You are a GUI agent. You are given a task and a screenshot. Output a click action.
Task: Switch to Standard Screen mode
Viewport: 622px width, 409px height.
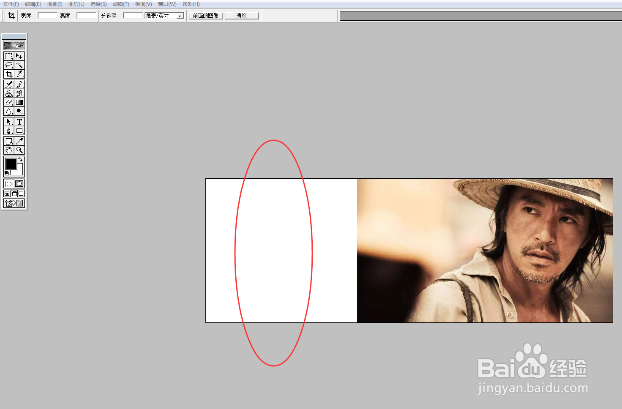click(x=7, y=194)
